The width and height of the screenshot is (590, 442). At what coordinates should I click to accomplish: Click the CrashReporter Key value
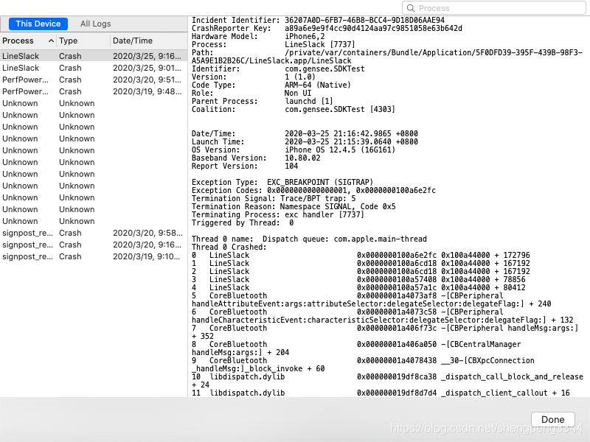click(x=373, y=29)
